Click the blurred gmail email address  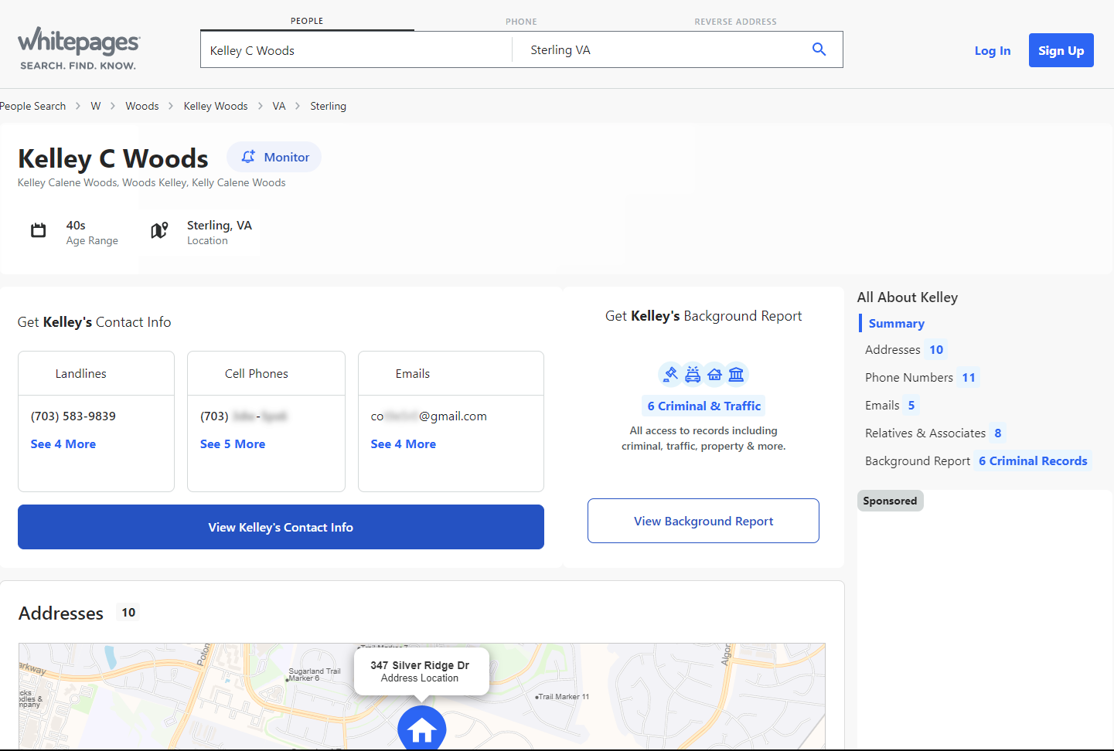tap(429, 416)
